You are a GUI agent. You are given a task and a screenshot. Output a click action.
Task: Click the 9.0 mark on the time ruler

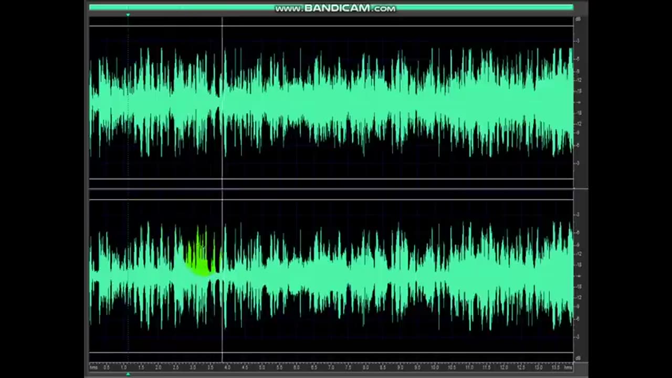[401, 367]
